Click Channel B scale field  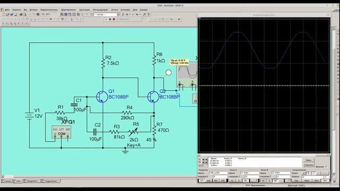(281, 173)
